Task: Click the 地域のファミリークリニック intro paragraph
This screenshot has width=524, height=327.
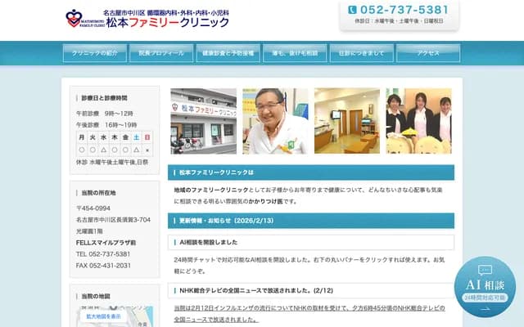Action: click(x=308, y=195)
